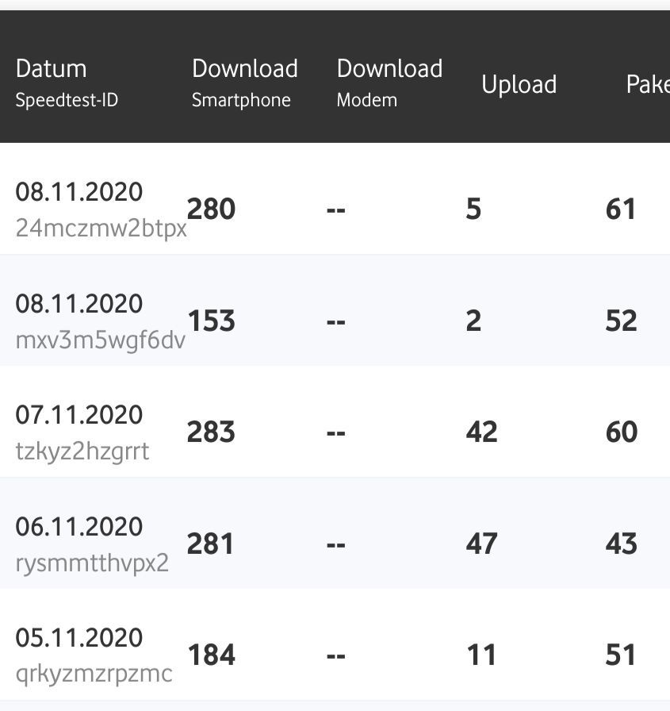Select upload value 42 for 07.11.2020

(x=481, y=432)
